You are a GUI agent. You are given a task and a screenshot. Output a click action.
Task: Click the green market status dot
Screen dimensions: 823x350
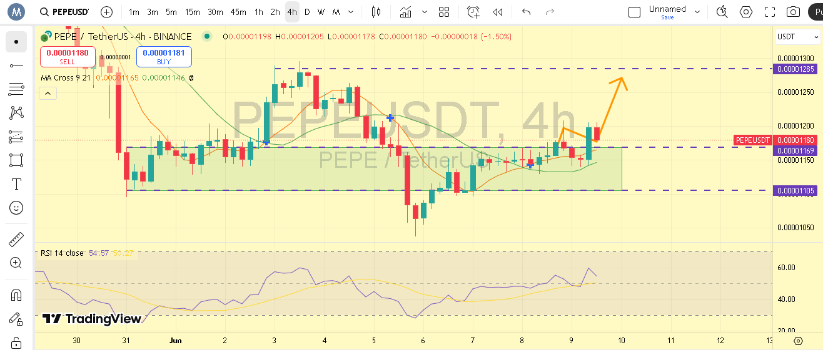pos(206,37)
